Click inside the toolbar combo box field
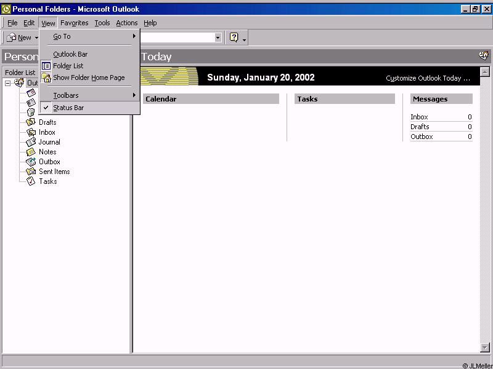493x369 pixels. click(177, 38)
